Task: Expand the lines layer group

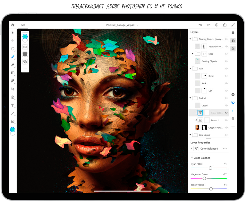Action: (x=193, y=54)
